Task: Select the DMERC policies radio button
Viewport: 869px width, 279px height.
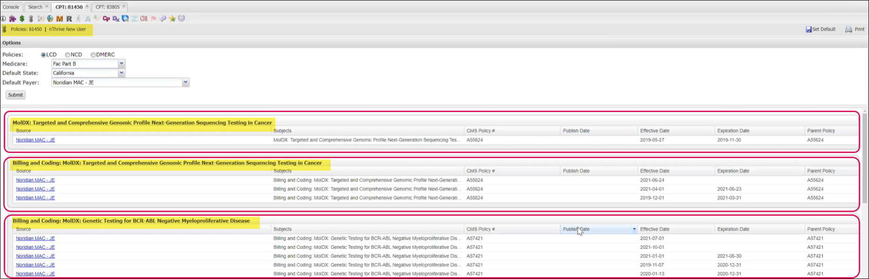Action: click(x=93, y=55)
